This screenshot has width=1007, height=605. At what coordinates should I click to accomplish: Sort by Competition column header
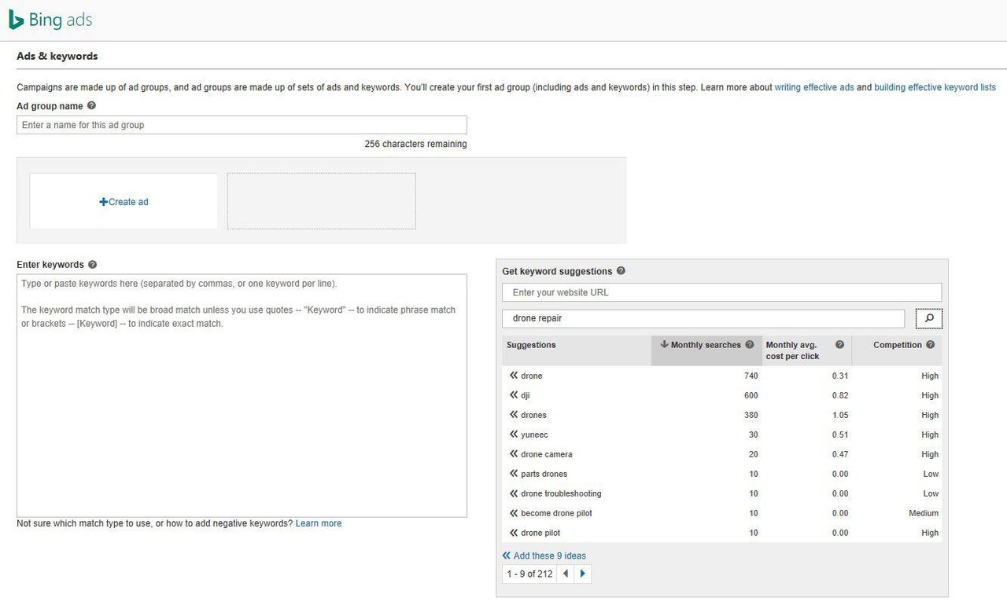[897, 350]
